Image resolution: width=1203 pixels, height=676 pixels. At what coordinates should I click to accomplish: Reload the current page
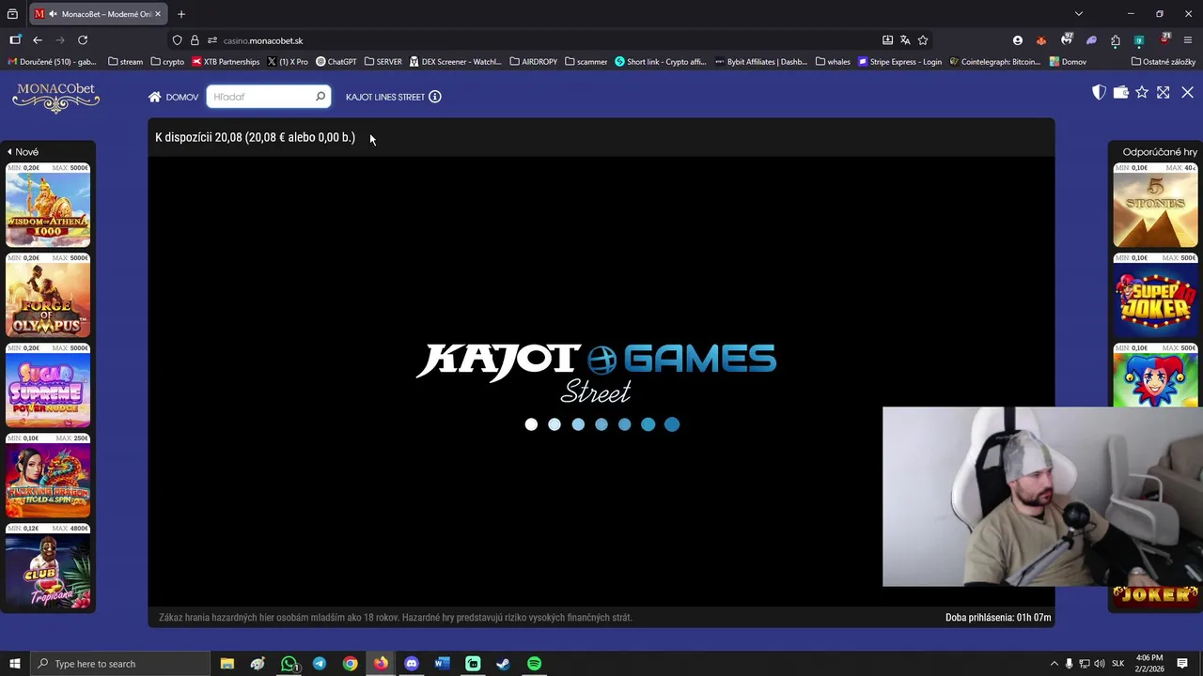tap(83, 40)
